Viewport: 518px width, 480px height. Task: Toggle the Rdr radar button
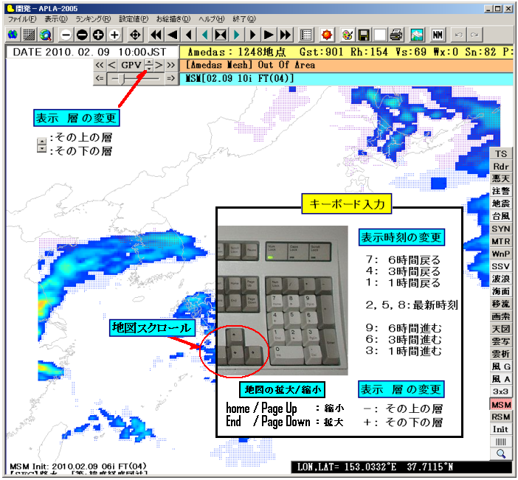[501, 167]
